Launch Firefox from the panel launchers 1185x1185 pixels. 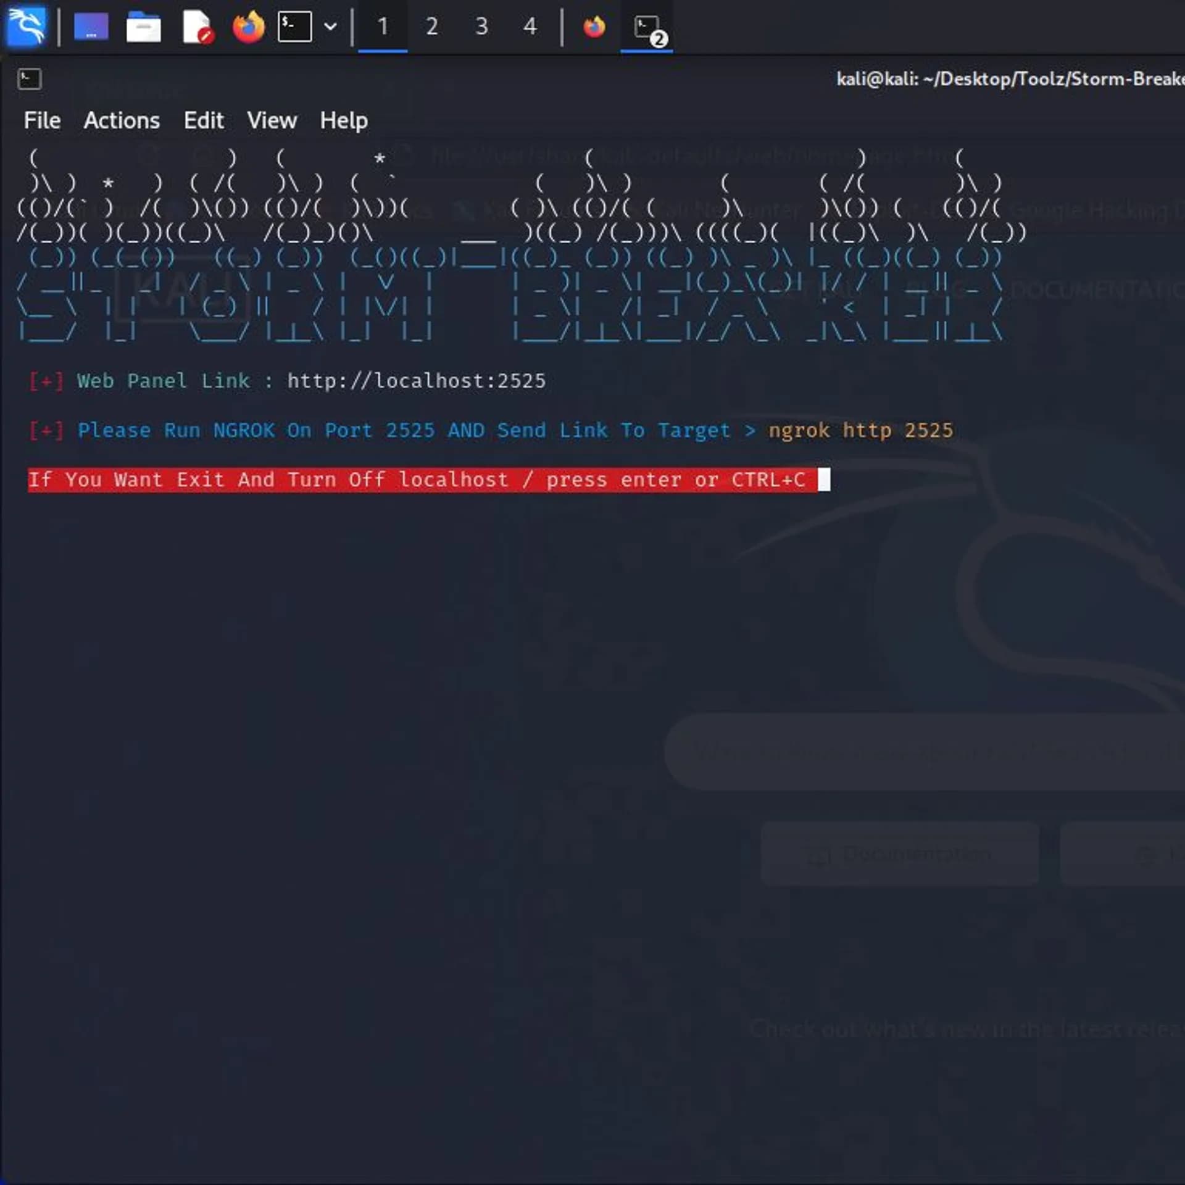click(x=248, y=27)
